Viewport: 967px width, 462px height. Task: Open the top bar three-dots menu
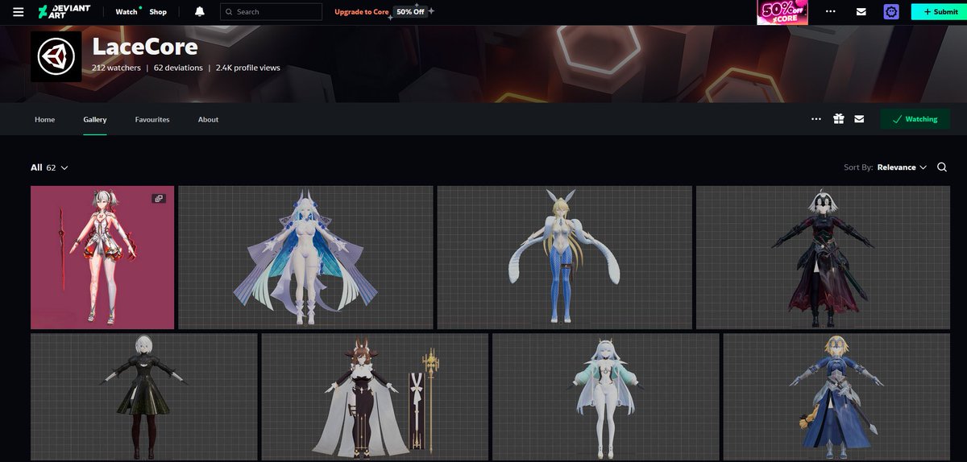click(x=831, y=12)
